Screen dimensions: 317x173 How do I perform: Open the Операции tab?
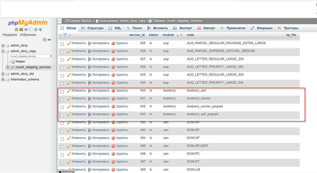tap(261, 28)
